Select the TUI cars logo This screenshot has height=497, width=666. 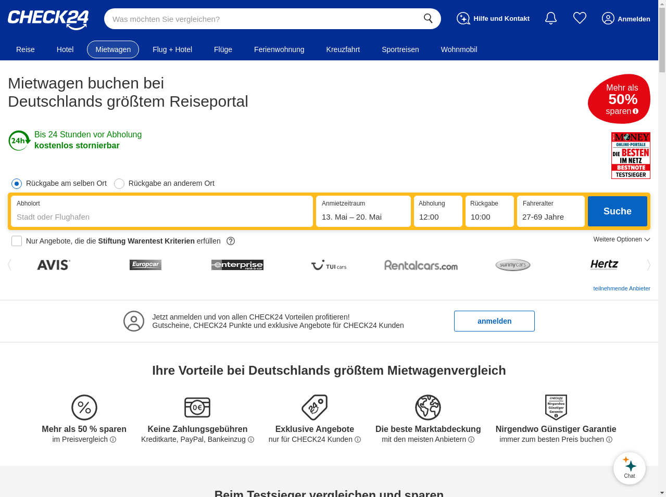[x=329, y=265]
